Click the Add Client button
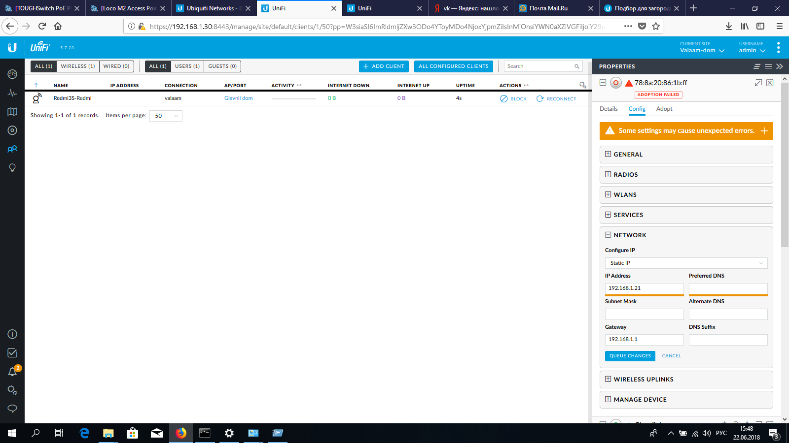The image size is (789, 443). (384, 66)
